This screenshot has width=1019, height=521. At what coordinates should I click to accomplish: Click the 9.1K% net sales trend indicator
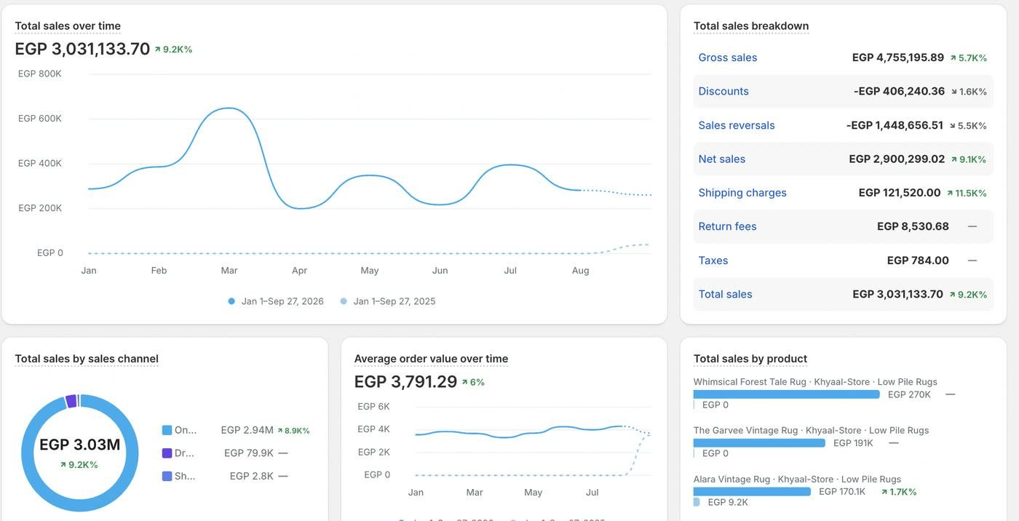[x=969, y=159]
